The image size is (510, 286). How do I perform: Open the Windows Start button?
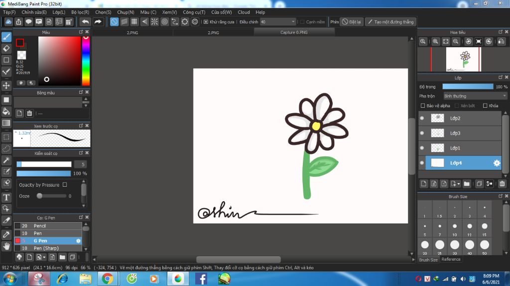click(10, 279)
